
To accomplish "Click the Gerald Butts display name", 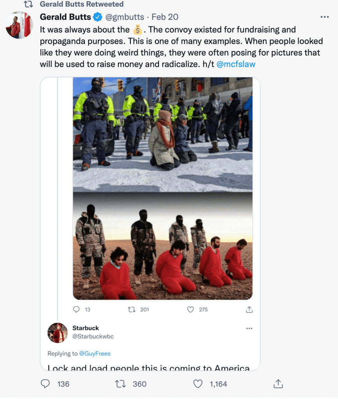I will pos(65,17).
